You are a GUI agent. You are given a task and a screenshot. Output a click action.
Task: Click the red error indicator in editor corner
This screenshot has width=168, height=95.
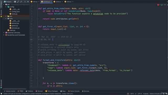pyautogui.click(x=158, y=5)
